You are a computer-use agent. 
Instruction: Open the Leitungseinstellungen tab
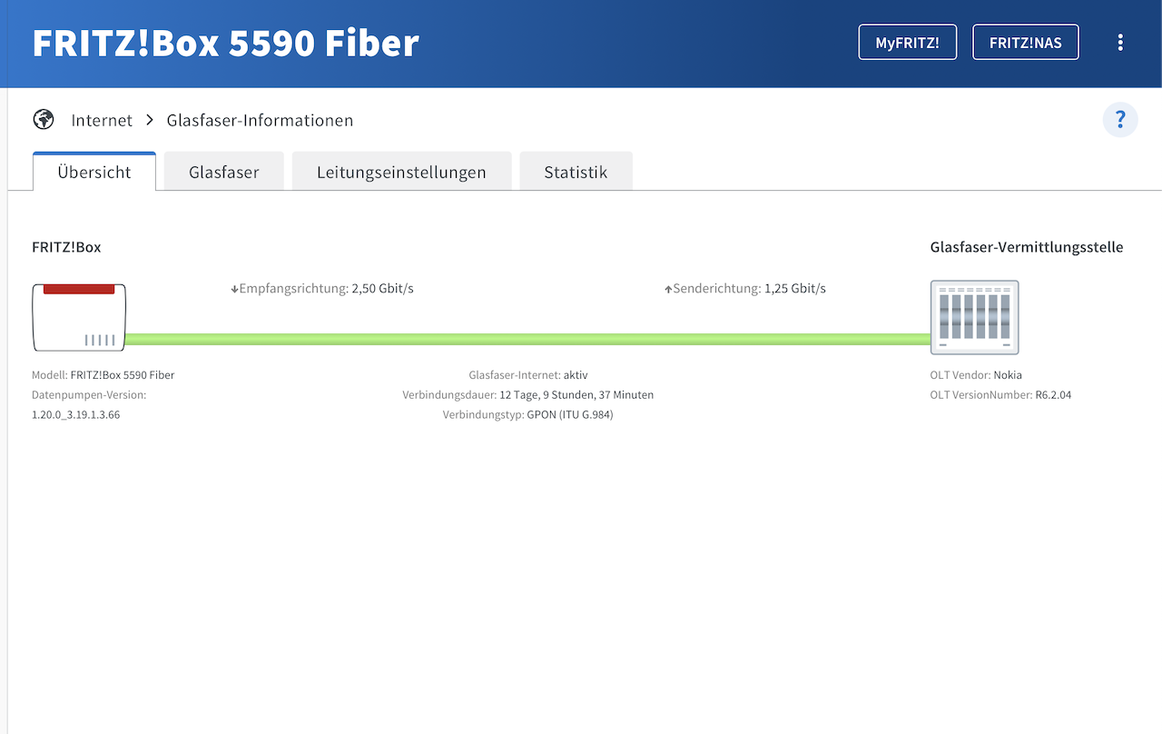(401, 172)
